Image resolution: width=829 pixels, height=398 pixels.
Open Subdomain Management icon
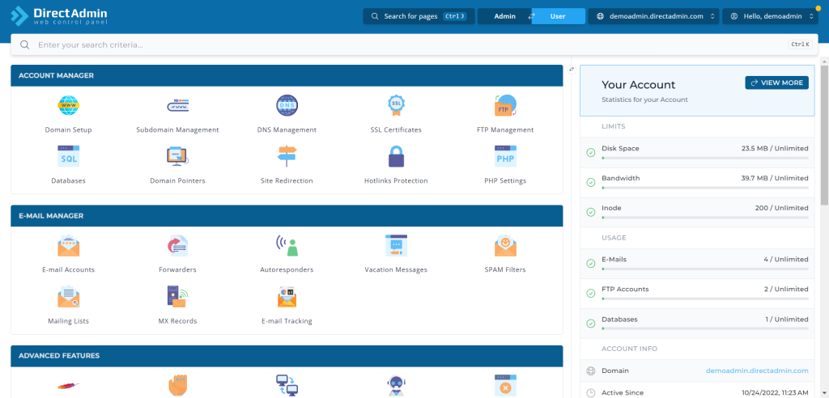coord(177,106)
